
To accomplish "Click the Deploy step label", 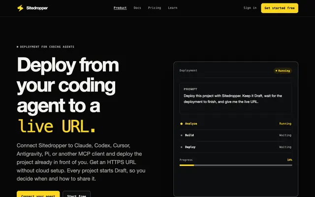I will tap(190, 147).
